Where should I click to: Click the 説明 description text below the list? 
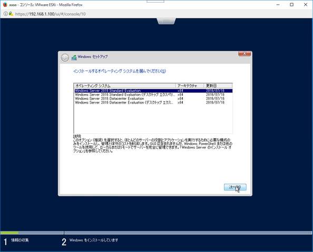[153, 145]
